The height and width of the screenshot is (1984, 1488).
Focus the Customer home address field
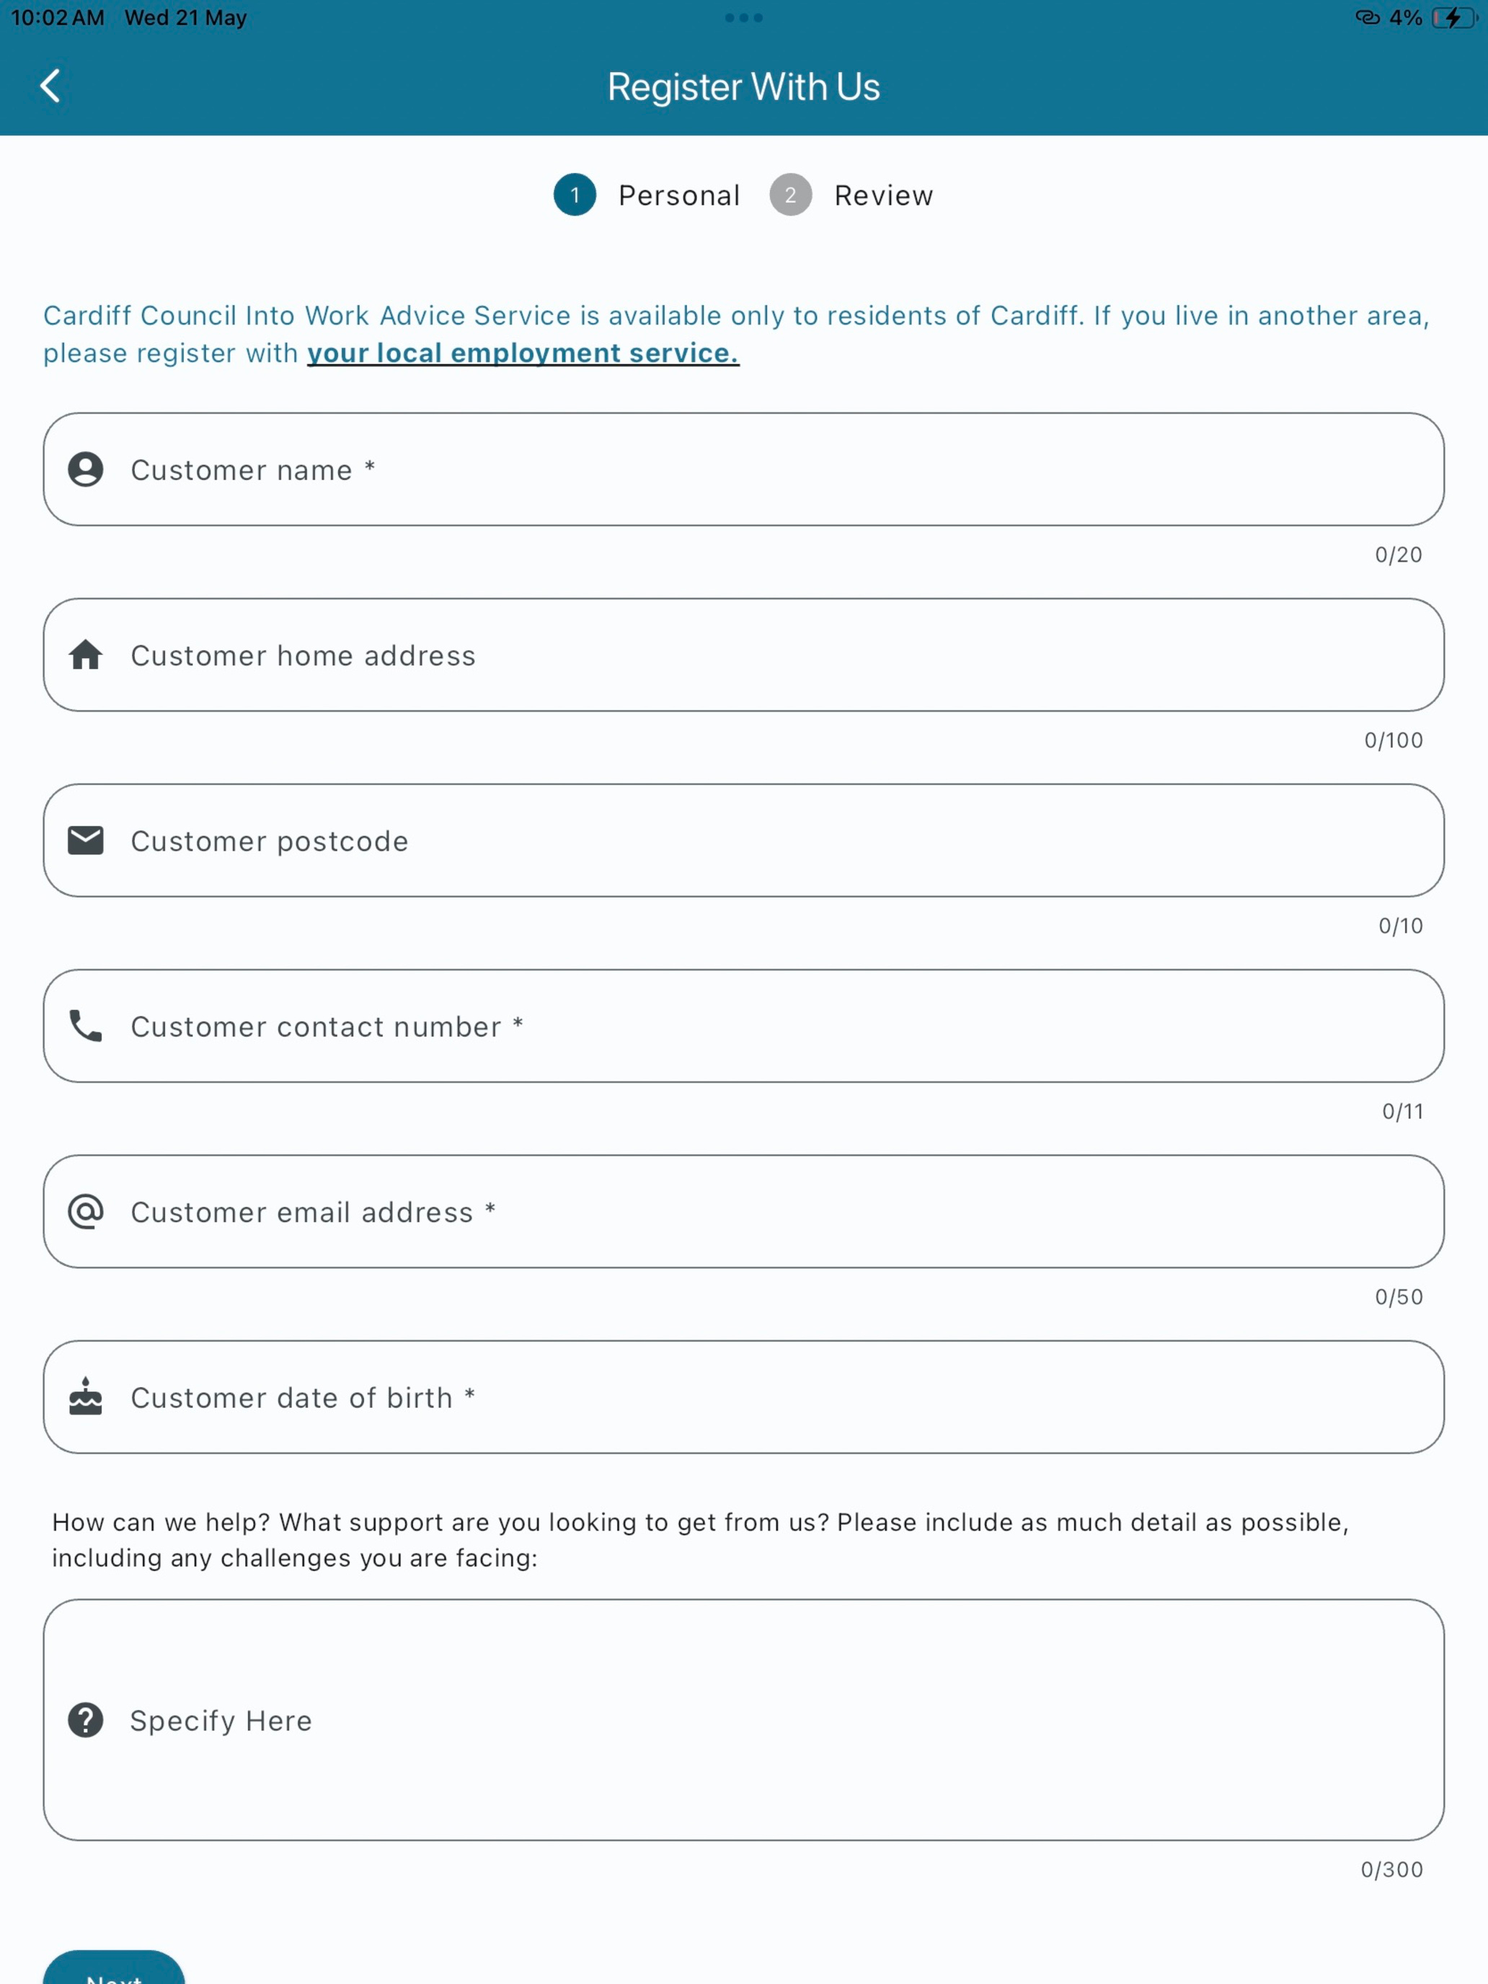point(743,655)
